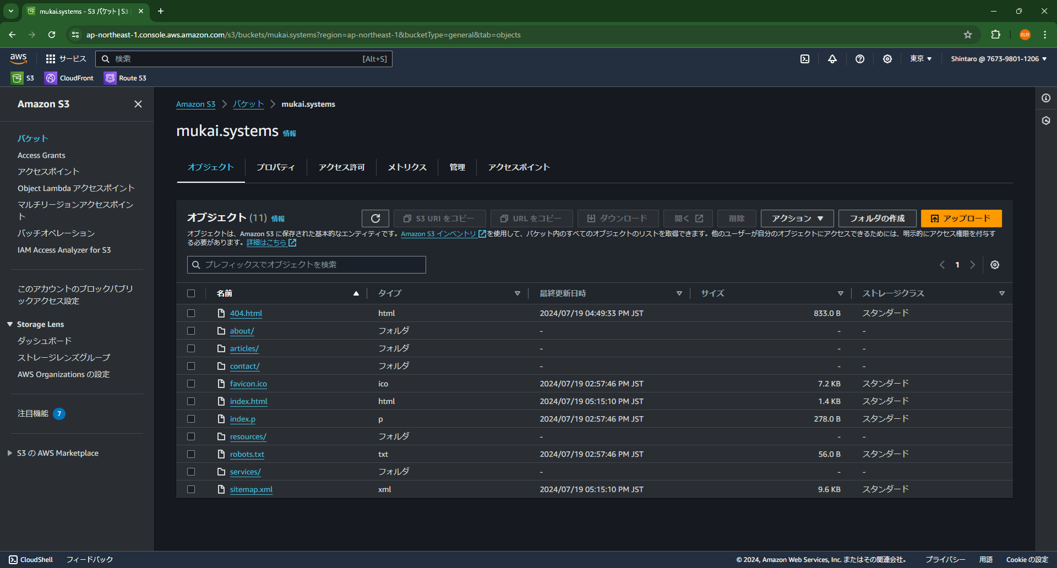The width and height of the screenshot is (1057, 568).
Task: Click the S3 favorite shortcut icon
Action: (x=17, y=78)
